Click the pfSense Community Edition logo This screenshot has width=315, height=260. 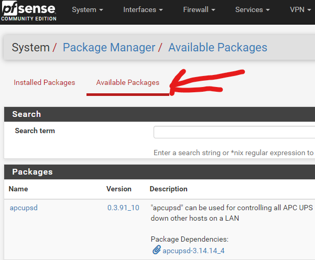[29, 11]
